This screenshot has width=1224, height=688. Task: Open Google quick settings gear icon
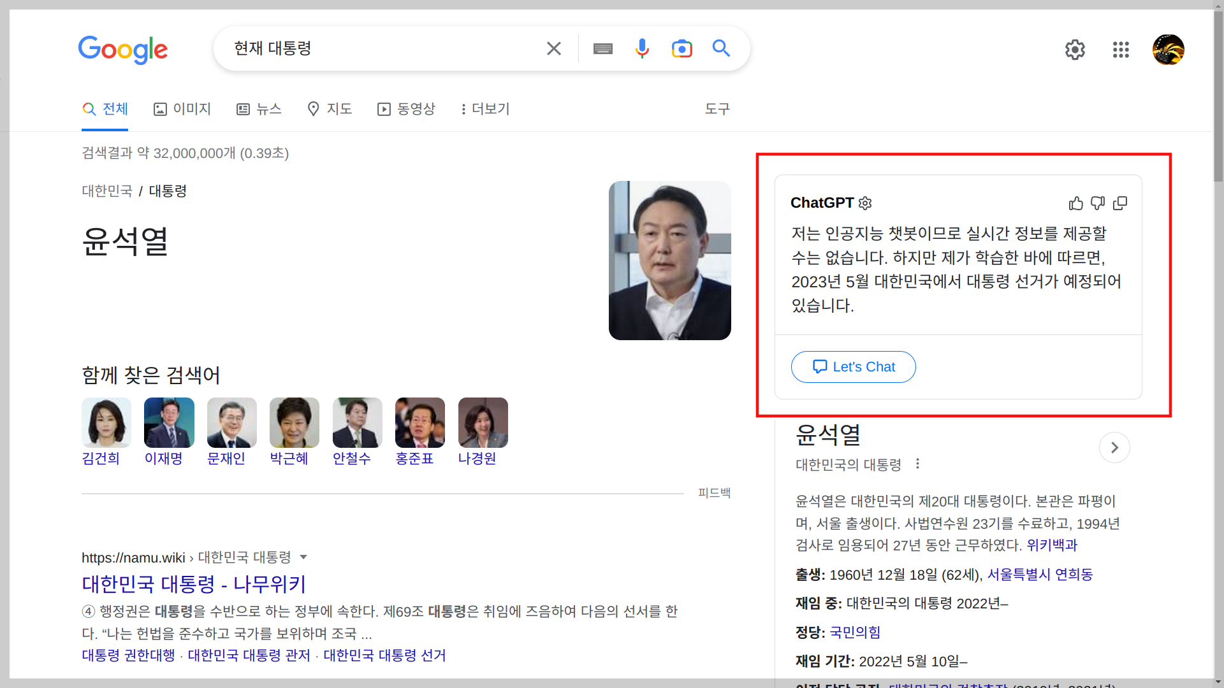point(1075,50)
